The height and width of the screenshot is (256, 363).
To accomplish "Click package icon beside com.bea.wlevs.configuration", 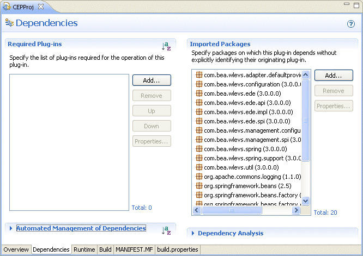I will click(x=199, y=84).
